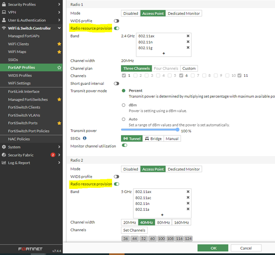Uncheck channel 6 checkbox
This screenshot has width=275, height=255.
181,76
